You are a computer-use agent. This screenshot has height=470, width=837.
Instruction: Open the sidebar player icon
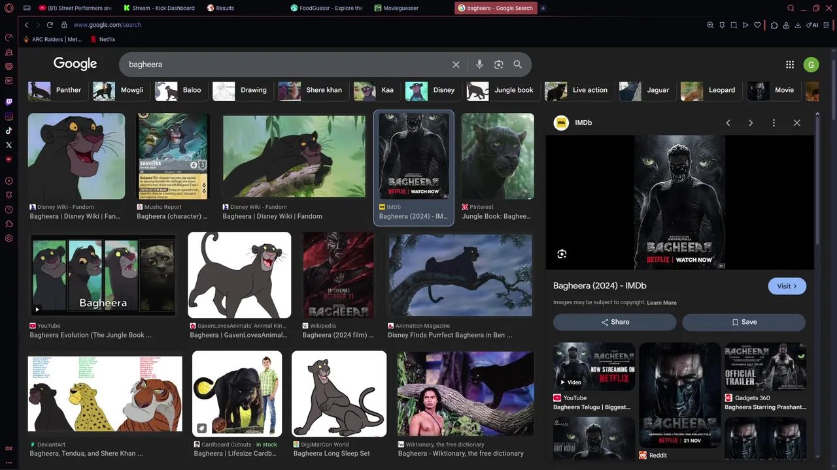click(x=9, y=181)
